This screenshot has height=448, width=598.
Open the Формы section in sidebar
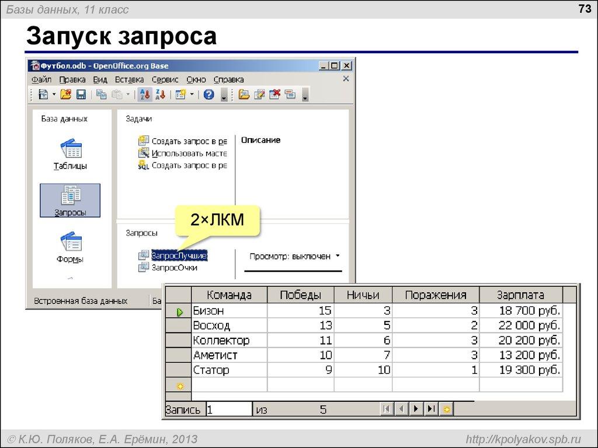(70, 247)
